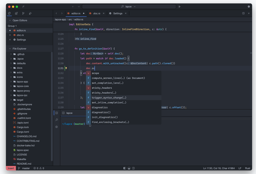The width and height of the screenshot is (256, 174).
Task: Open the problems panel icon
Action: coord(57,127)
